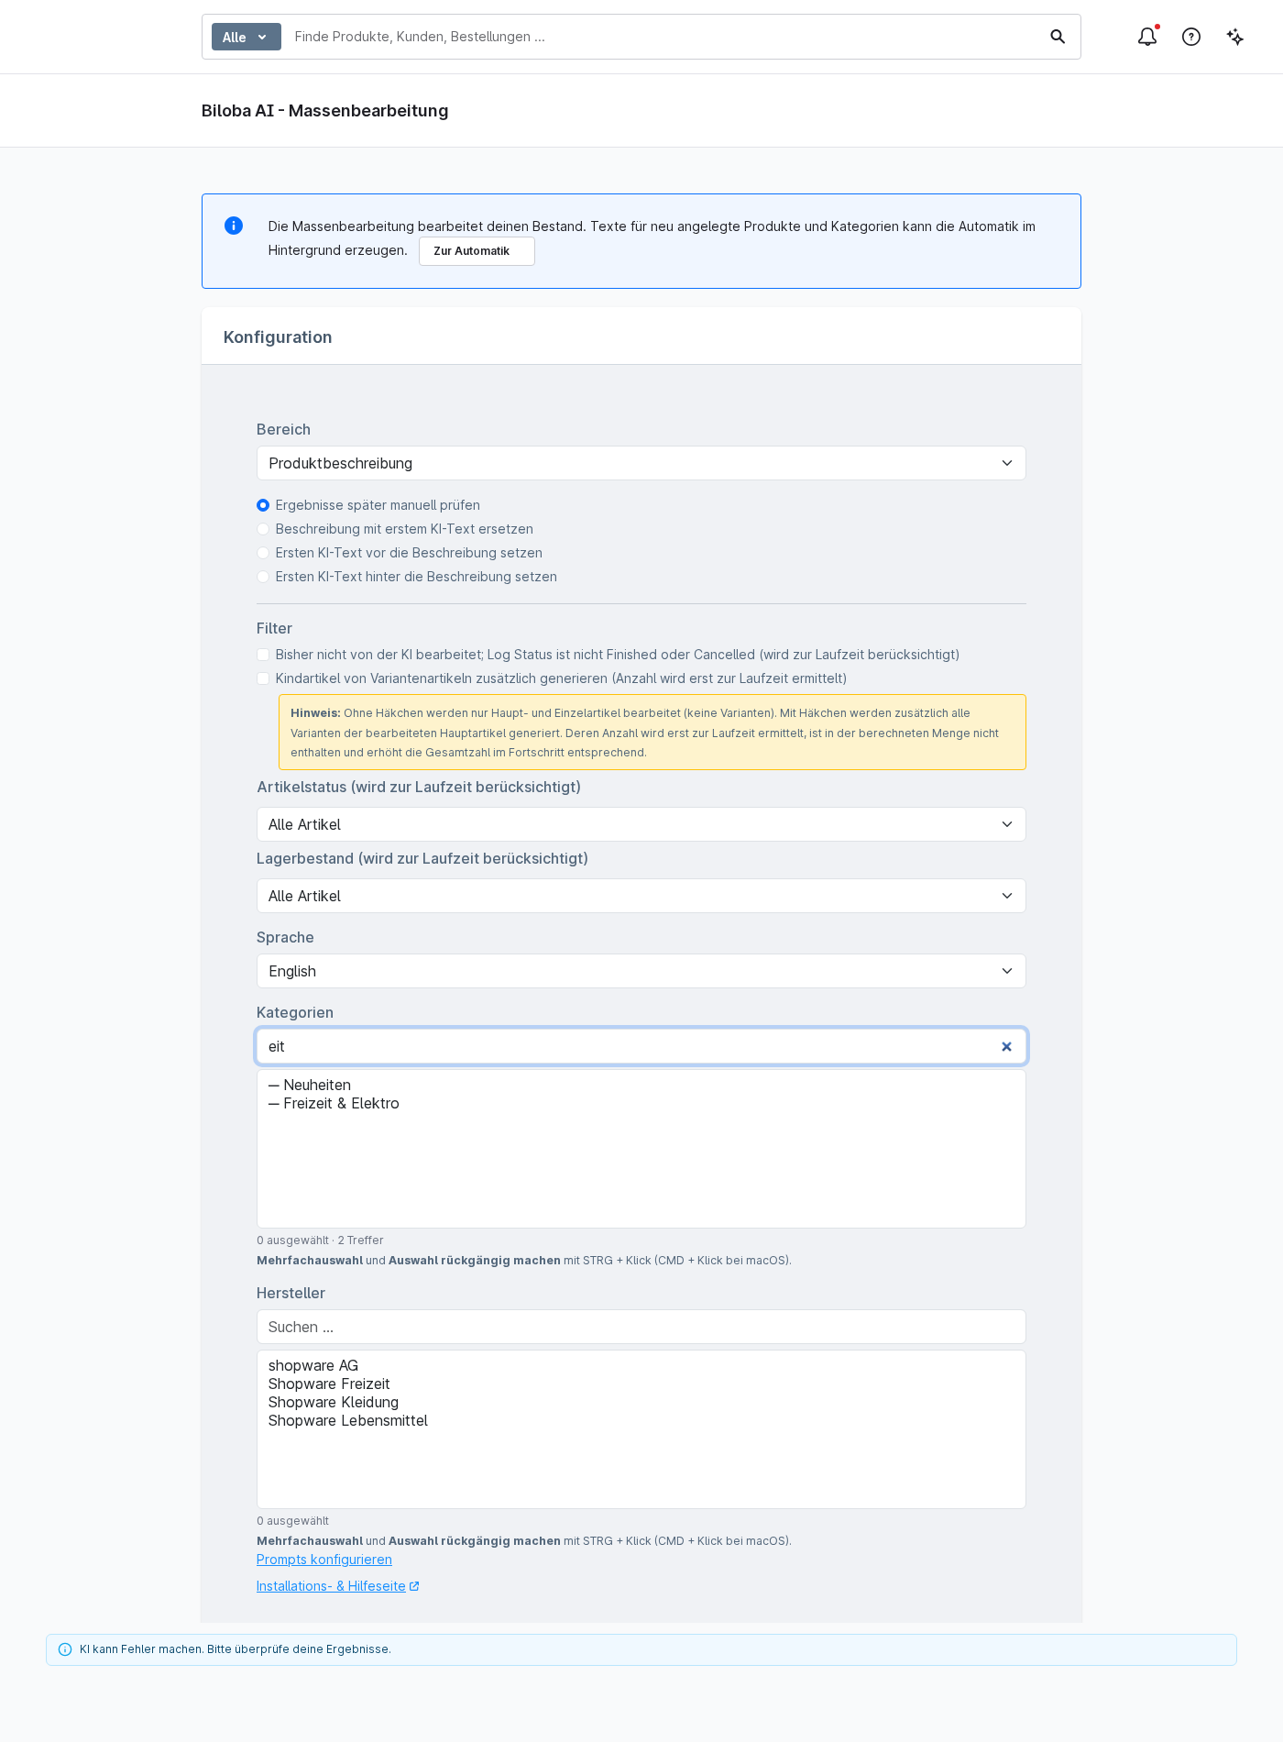The width and height of the screenshot is (1283, 1742).
Task: Expand the Sprache dropdown showing English
Action: 641,971
